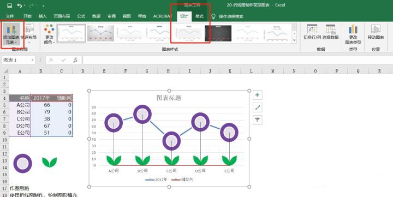Choose the fifth shaded chart style thumbnail
The image size is (393, 197).
[x=188, y=33]
